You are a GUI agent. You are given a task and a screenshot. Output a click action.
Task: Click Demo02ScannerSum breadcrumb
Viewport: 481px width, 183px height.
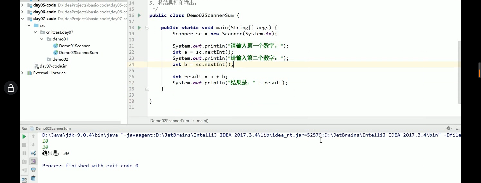point(170,121)
